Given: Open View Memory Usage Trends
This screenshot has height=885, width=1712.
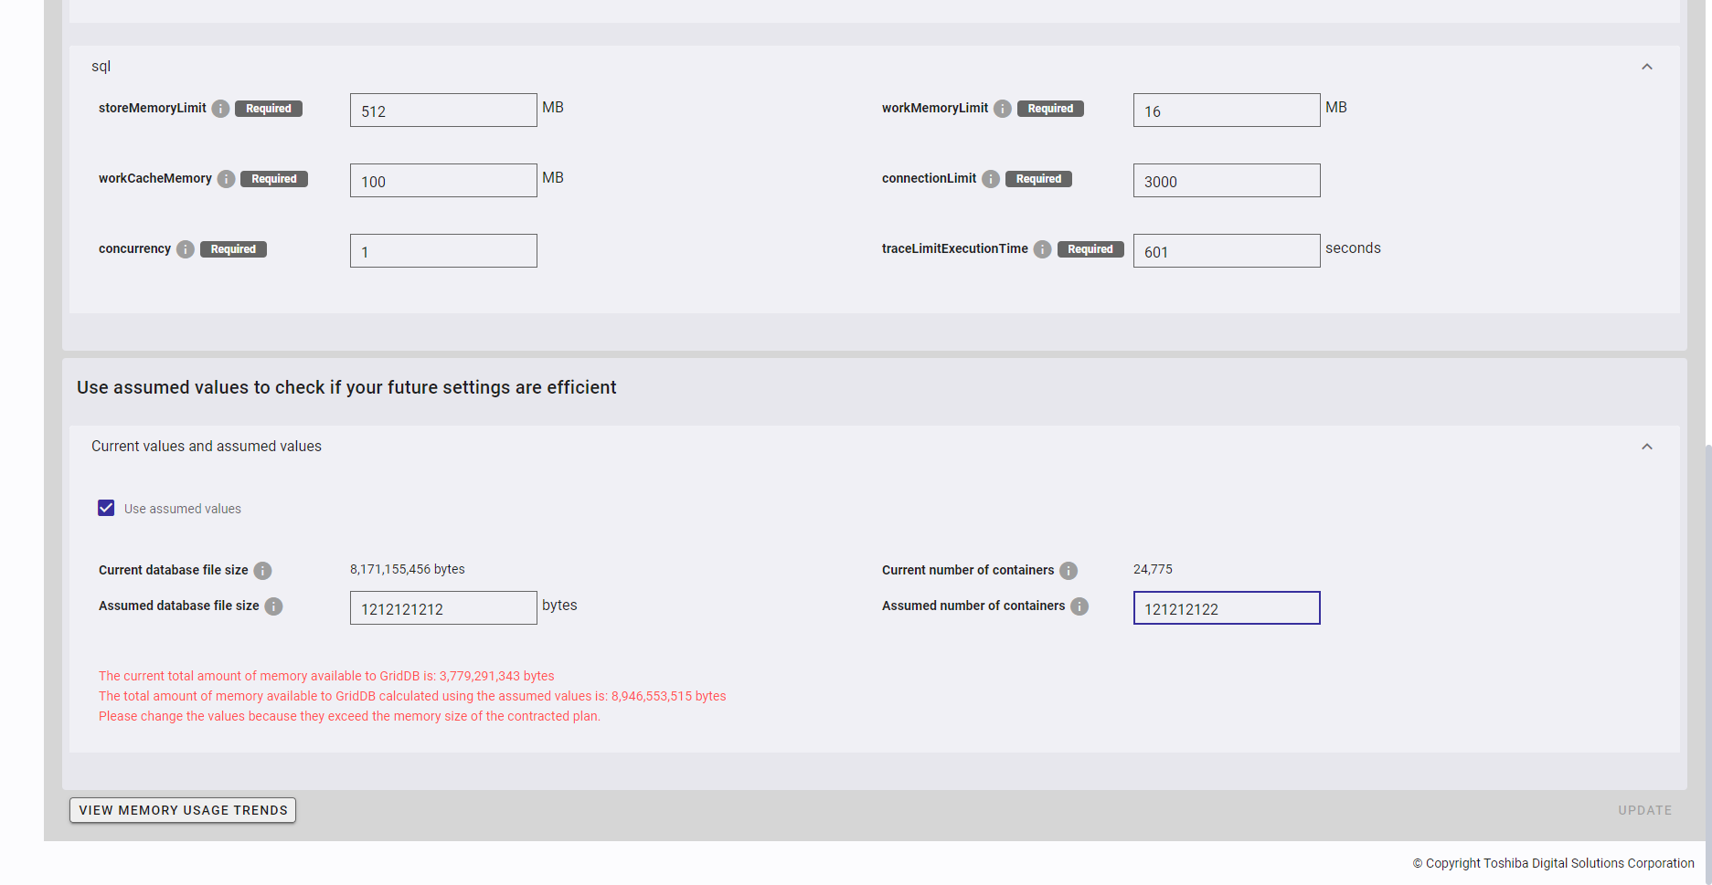Looking at the screenshot, I should (x=183, y=810).
